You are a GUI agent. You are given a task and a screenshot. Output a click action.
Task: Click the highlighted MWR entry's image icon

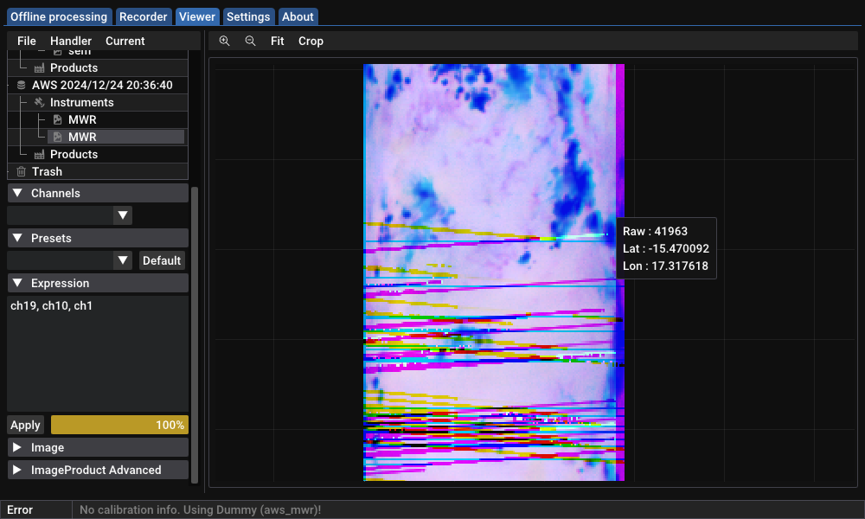[57, 138]
